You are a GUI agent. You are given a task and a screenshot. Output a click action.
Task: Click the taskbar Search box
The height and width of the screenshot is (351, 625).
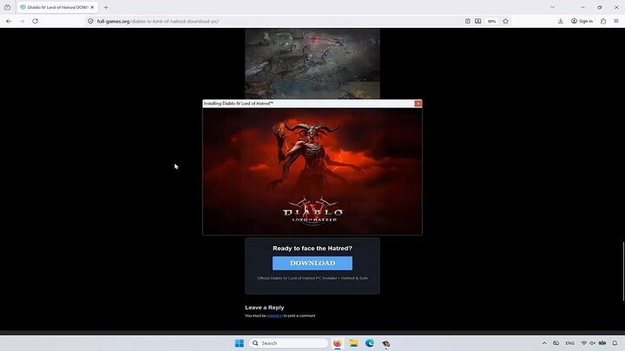click(288, 343)
